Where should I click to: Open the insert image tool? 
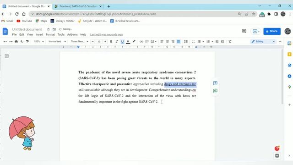tap(152, 42)
